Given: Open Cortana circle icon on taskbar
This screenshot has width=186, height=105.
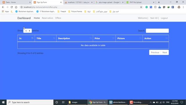Looking at the screenshot, I should [x=57, y=102].
